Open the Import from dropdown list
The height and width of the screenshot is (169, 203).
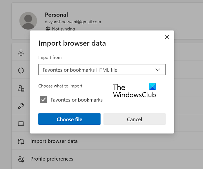(x=102, y=70)
